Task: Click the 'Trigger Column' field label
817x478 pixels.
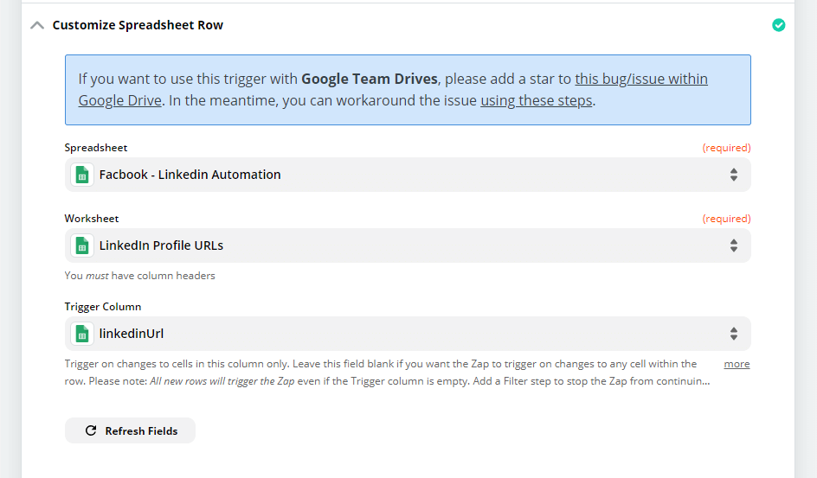Action: click(103, 307)
